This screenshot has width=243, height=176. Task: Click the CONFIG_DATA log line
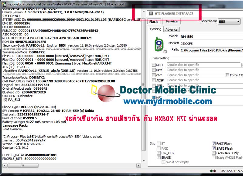point(29,155)
